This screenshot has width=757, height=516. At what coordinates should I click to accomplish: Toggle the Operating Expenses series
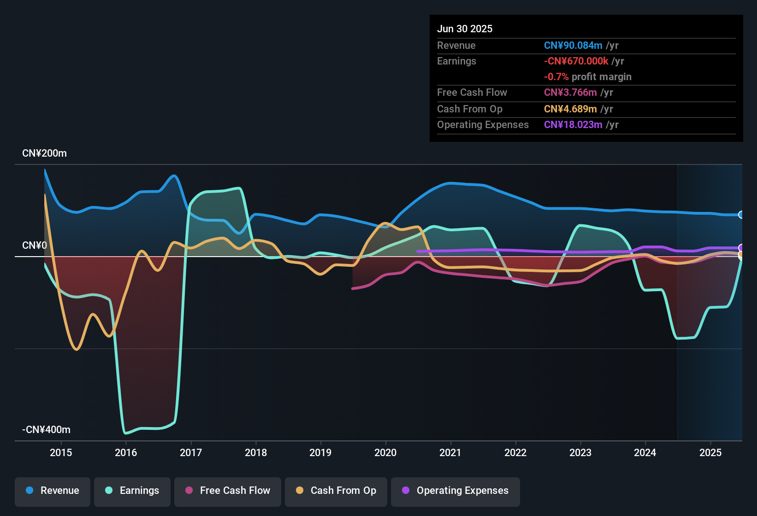pos(455,491)
